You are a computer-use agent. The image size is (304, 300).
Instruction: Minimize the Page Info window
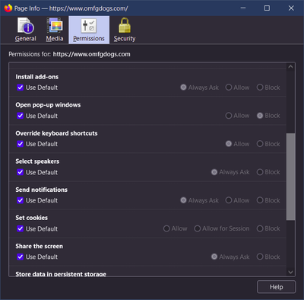243,8
